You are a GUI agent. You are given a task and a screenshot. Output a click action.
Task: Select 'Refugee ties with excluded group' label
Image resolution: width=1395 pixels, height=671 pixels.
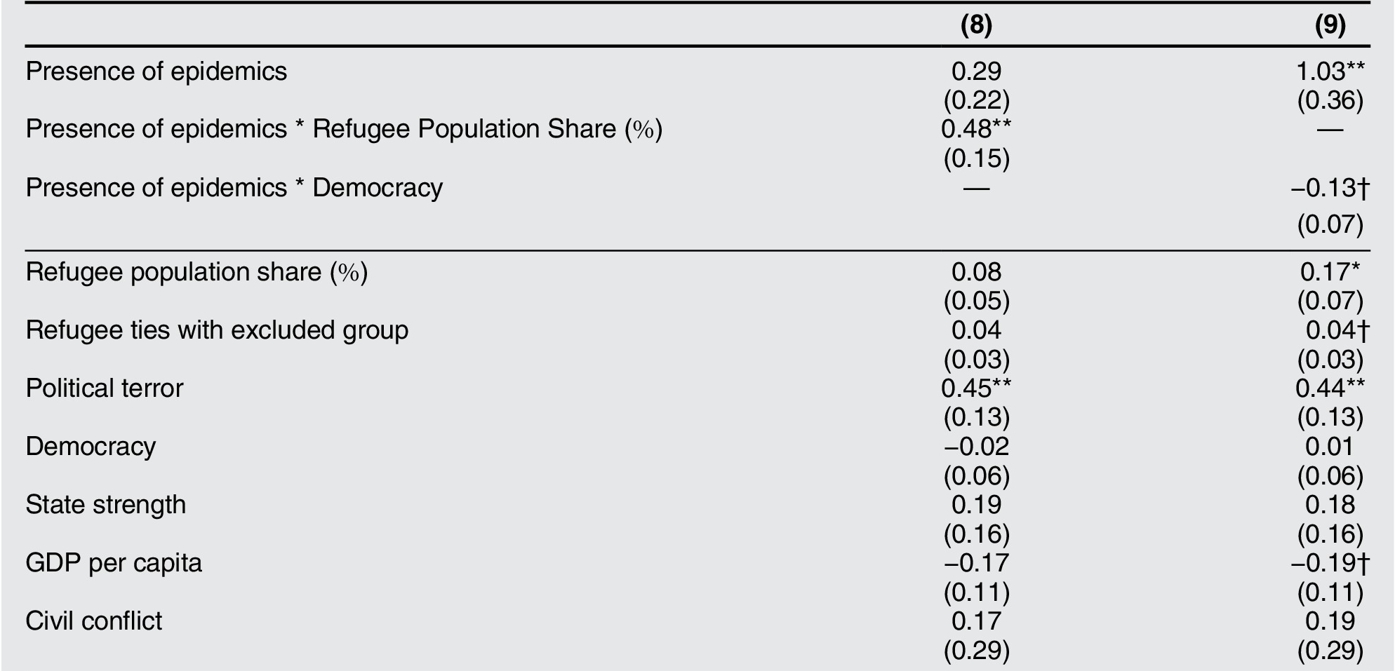[217, 330]
